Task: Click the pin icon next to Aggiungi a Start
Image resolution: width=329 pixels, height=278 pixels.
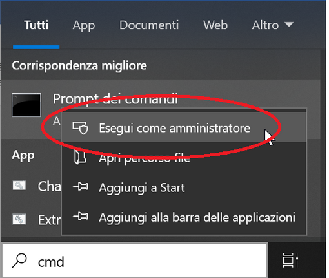Action: coord(81,186)
